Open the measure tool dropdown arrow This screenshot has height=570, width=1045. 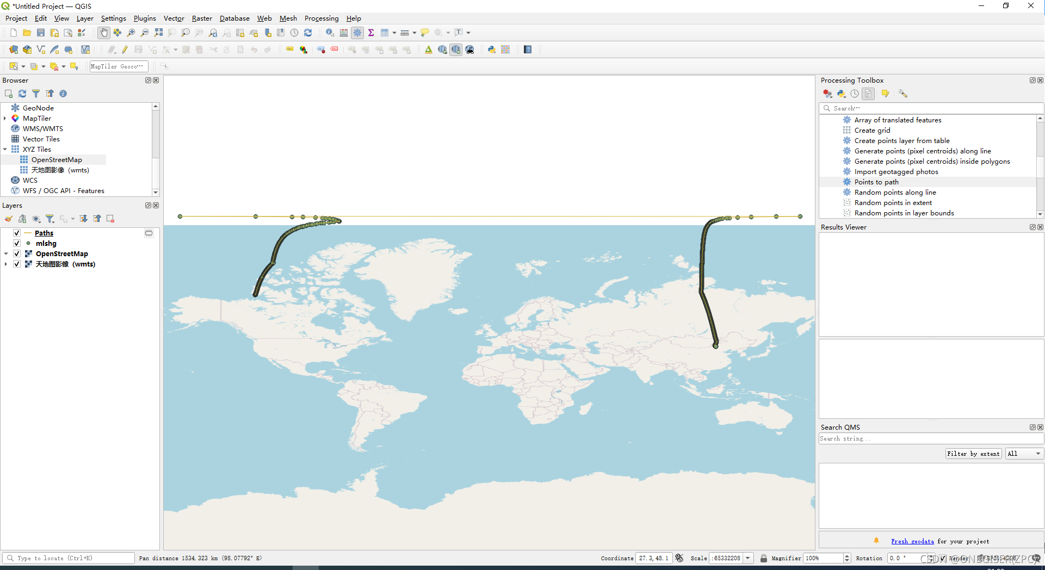click(x=415, y=33)
